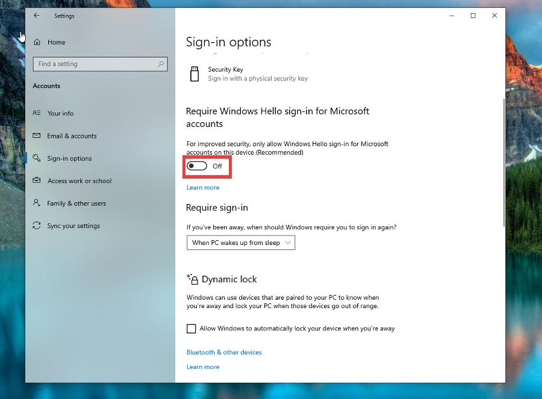Image resolution: width=542 pixels, height=399 pixels.
Task: Open Learn more under Dynamic lock
Action: [x=203, y=367]
